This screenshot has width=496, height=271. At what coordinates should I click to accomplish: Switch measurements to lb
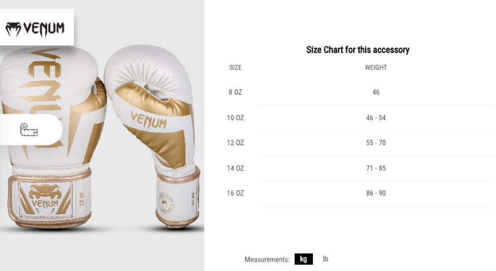coord(325,259)
